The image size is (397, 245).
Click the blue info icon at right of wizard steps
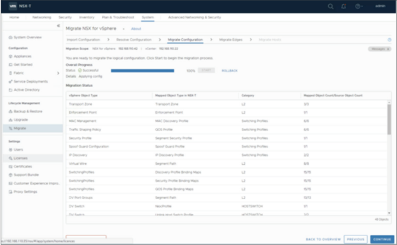389,40
